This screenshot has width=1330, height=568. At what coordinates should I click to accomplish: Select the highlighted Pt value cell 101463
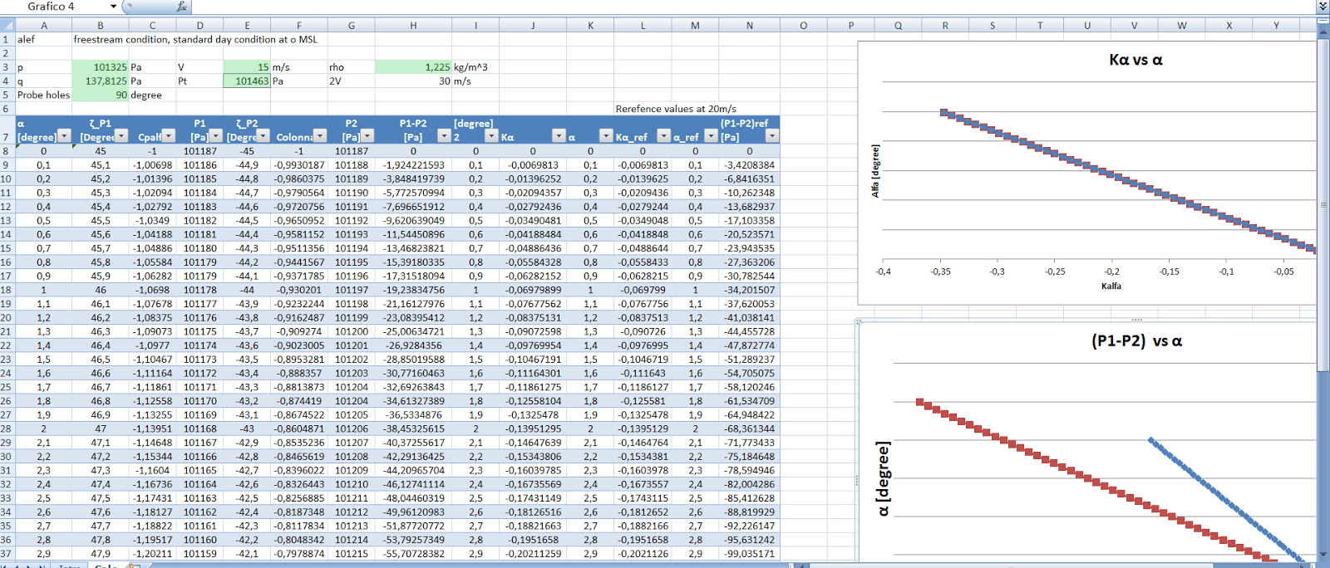tap(247, 81)
